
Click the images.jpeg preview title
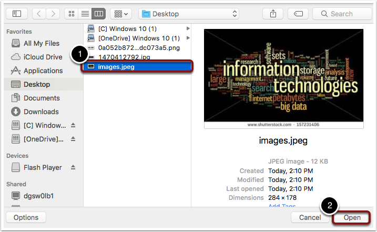click(x=283, y=140)
